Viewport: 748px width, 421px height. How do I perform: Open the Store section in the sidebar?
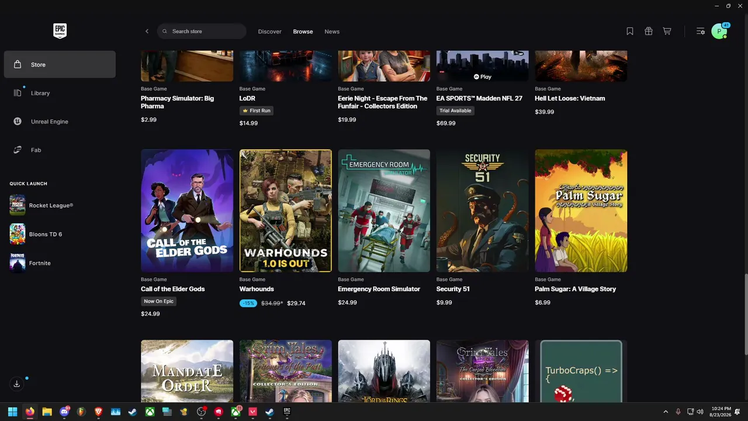[60, 64]
